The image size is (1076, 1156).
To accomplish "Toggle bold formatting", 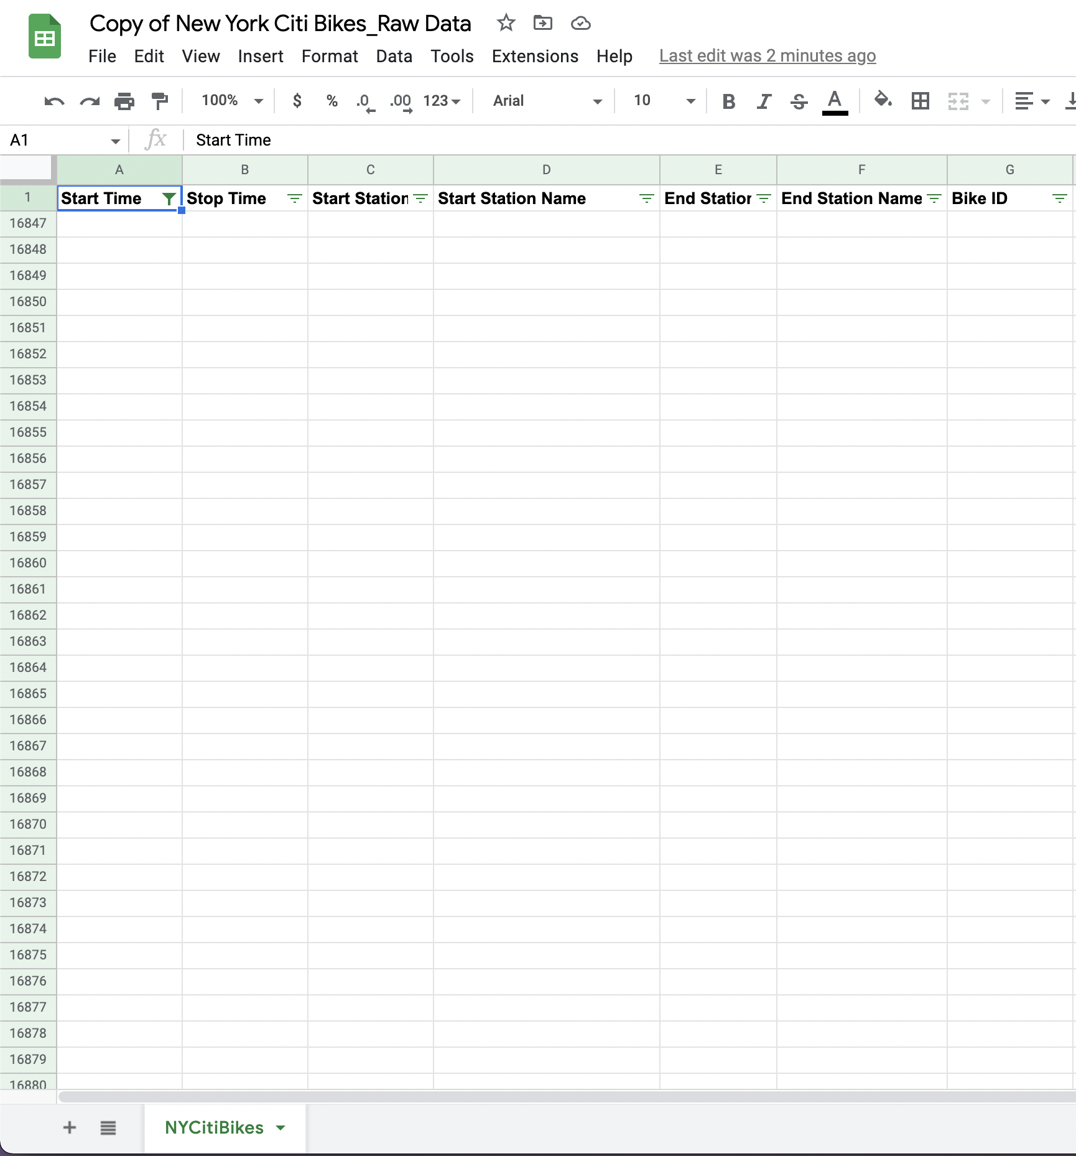I will (729, 101).
